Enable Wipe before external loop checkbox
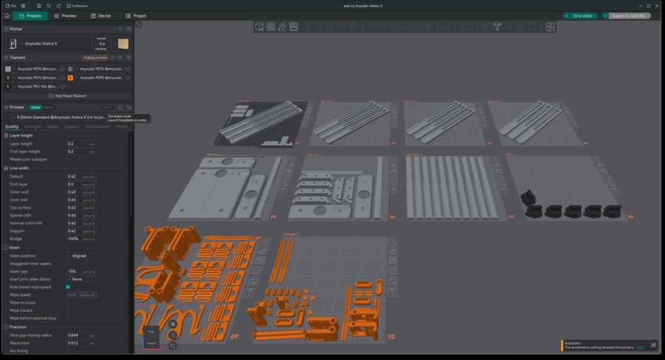 pos(68,318)
